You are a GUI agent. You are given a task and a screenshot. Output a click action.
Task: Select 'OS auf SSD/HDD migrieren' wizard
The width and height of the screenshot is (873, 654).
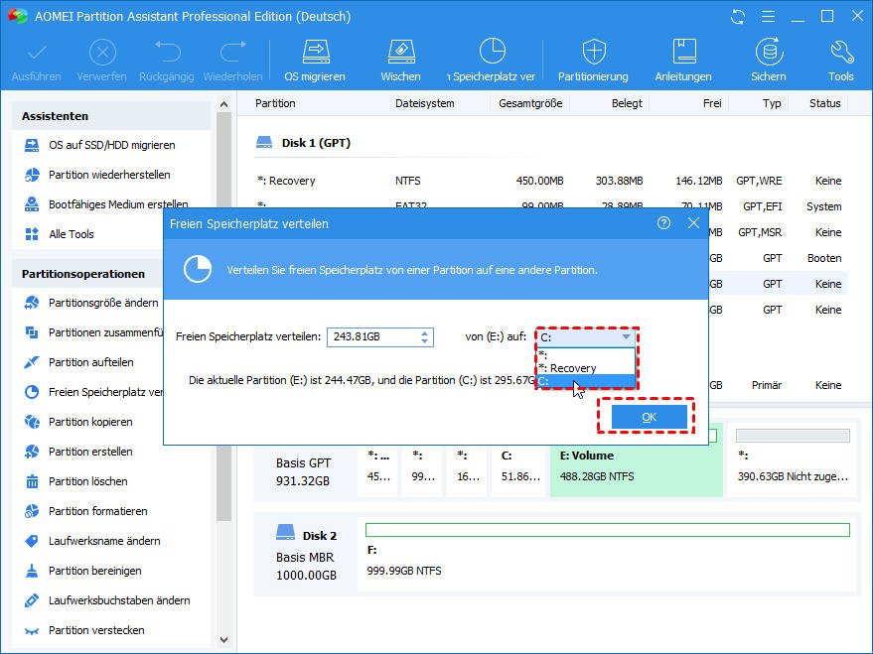[x=111, y=145]
